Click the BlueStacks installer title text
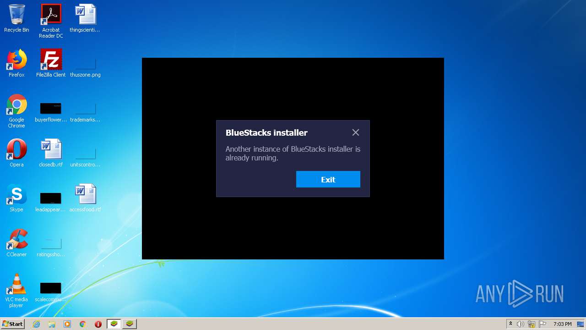 tap(266, 132)
